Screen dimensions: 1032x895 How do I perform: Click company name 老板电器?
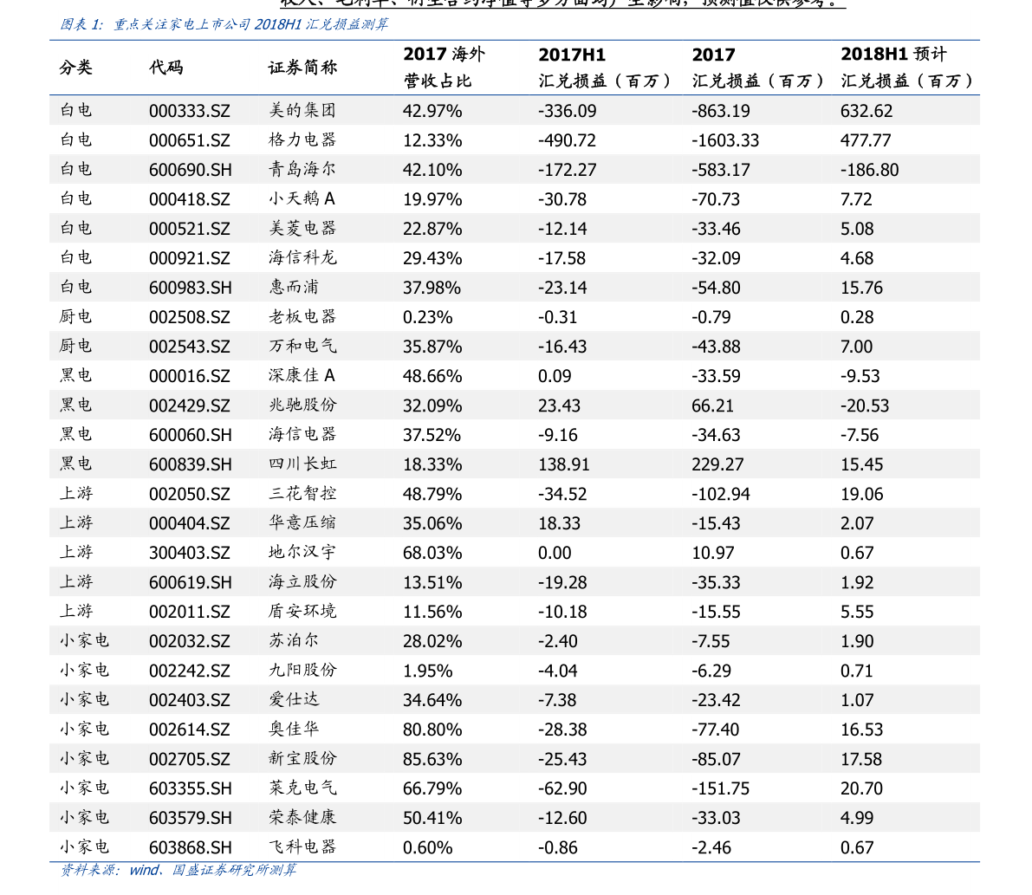pos(302,316)
